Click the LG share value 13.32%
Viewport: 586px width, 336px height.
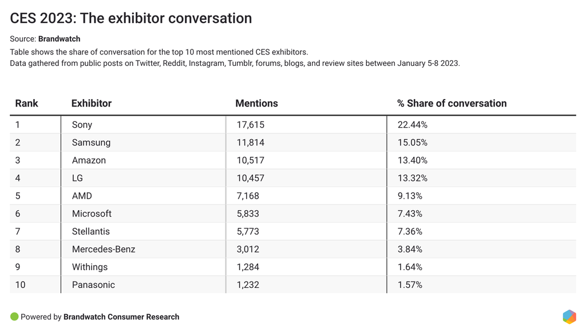(412, 178)
